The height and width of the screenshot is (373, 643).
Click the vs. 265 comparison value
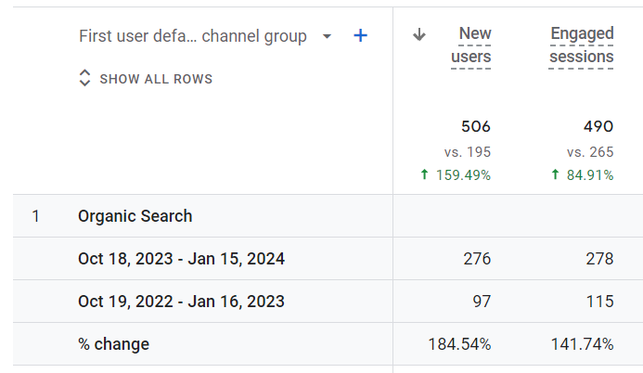tap(590, 152)
